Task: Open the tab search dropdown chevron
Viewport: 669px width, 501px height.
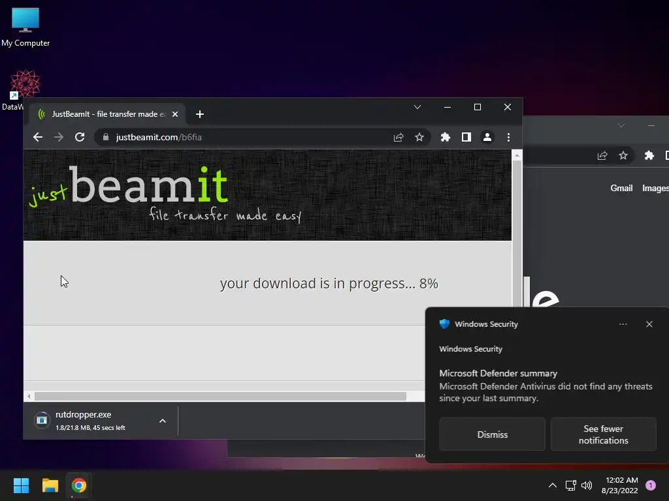Action: [x=417, y=107]
